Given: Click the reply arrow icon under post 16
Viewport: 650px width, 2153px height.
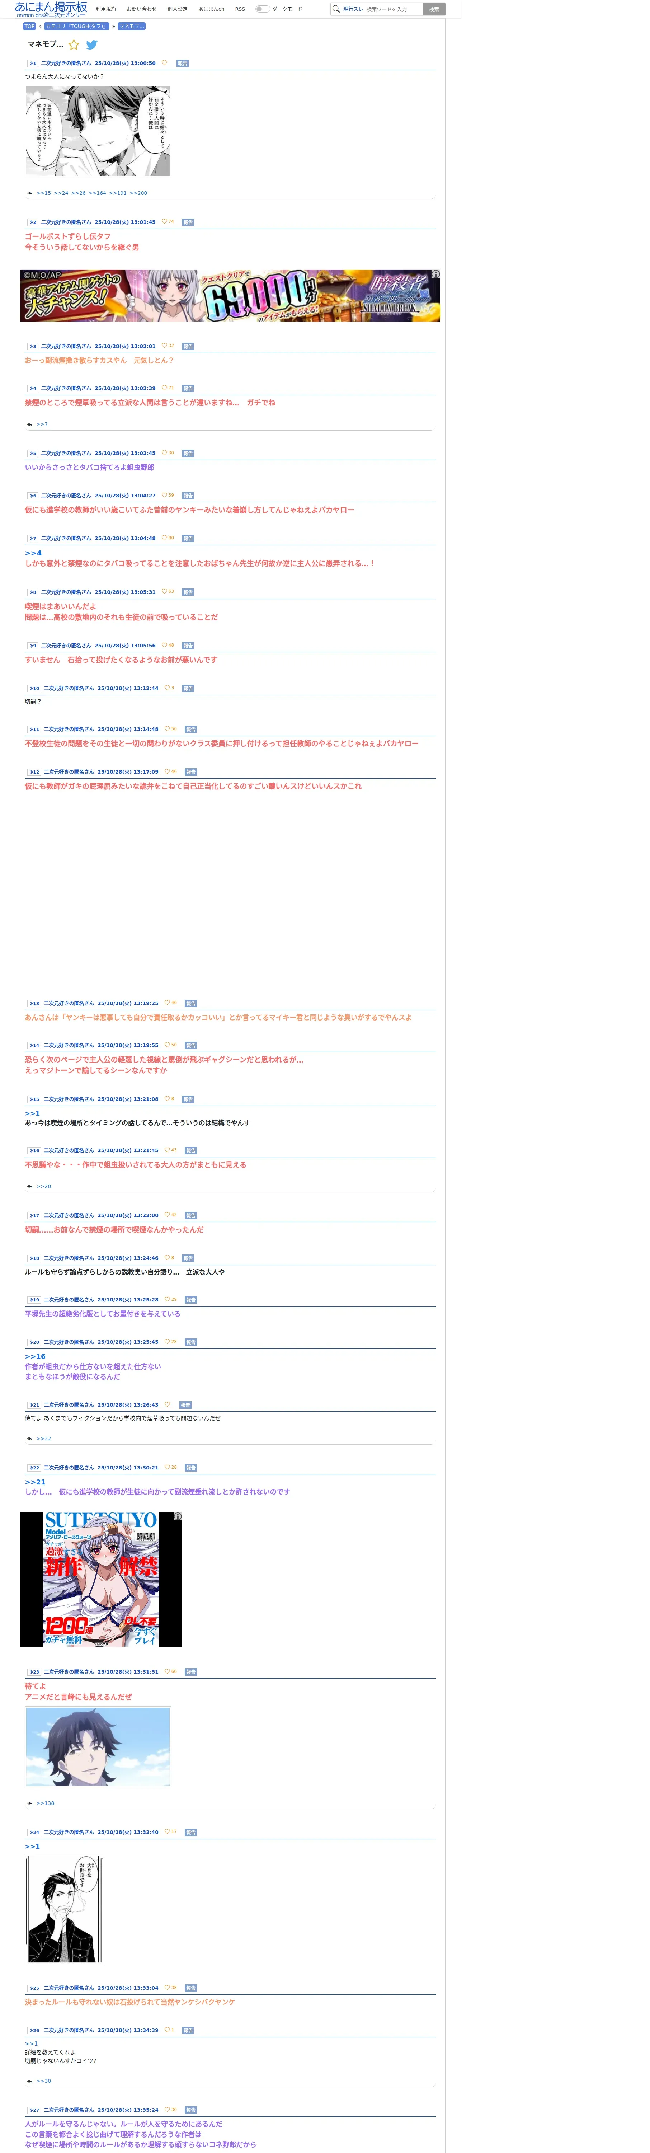Looking at the screenshot, I should 29,1186.
